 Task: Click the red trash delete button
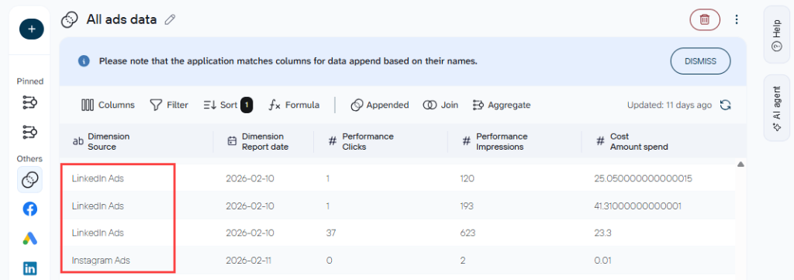[x=704, y=19]
